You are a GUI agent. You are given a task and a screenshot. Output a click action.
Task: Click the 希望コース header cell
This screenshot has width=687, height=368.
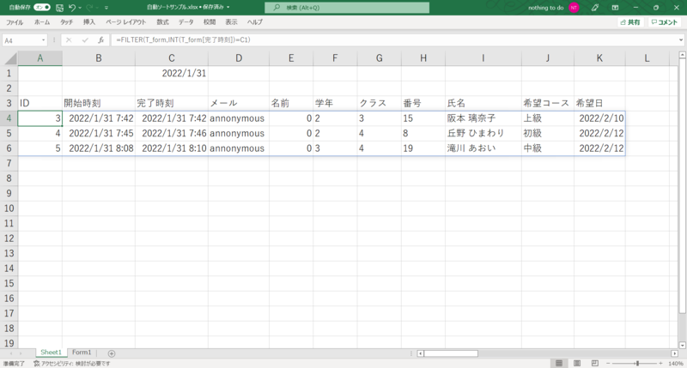click(548, 103)
